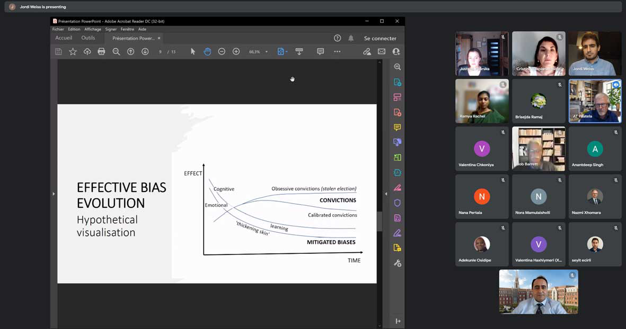Click the page number input field
Image resolution: width=626 pixels, height=329 pixels.
pos(160,52)
